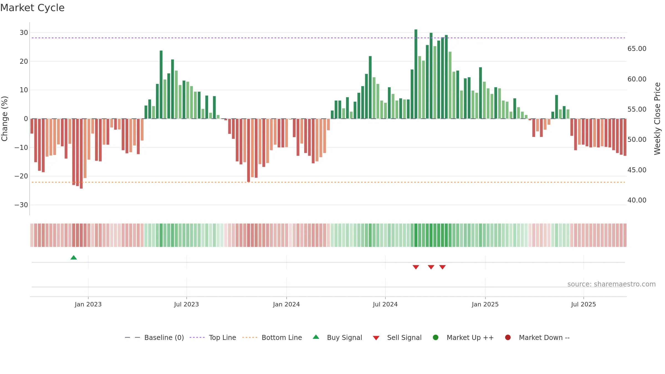The image size is (665, 374).
Task: Click the lowest red bar below the bottom line
Action: pos(81,154)
